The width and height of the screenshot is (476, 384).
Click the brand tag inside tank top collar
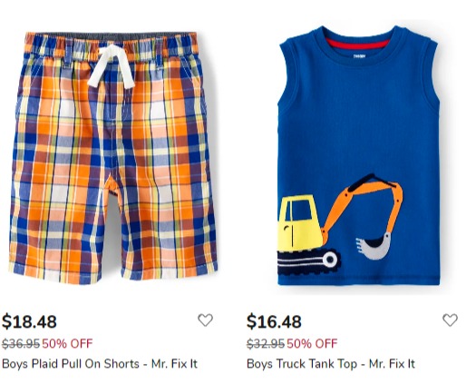[x=359, y=56]
